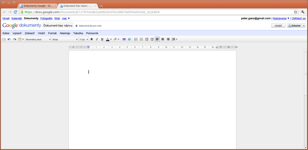Screen dimensions: 308x150
Task: Open the Upraviť menu
Action: coord(17,33)
